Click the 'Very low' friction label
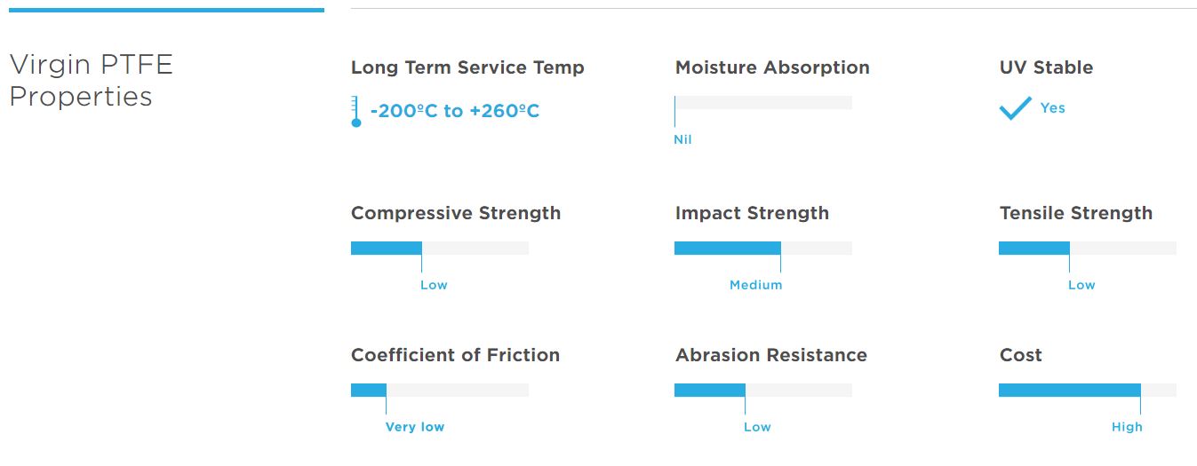 (415, 427)
